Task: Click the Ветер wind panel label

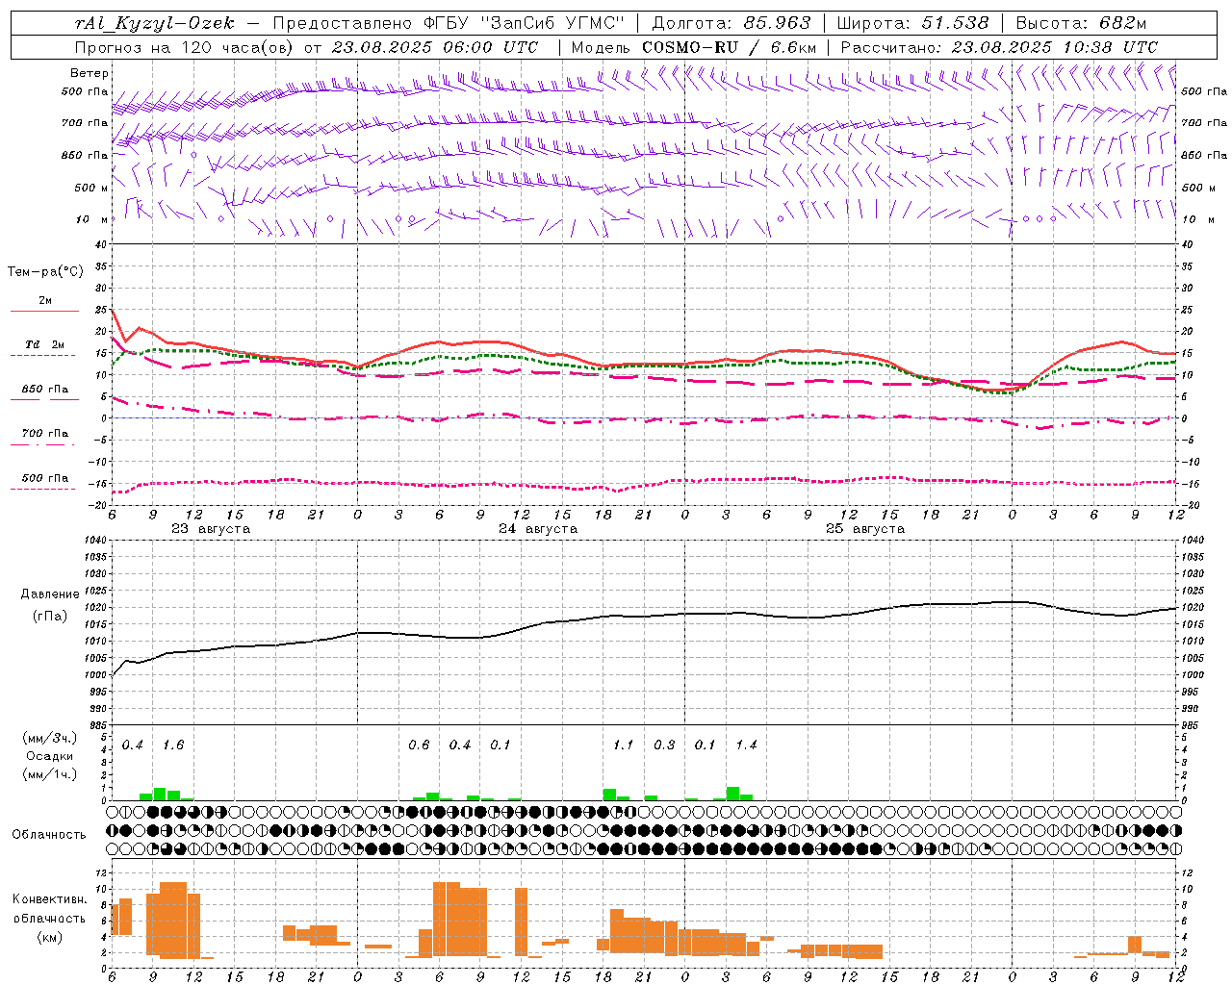Action: click(90, 73)
